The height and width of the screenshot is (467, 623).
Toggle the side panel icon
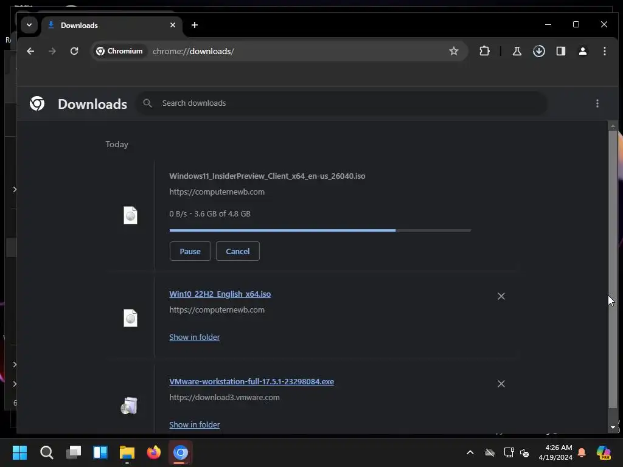point(560,51)
